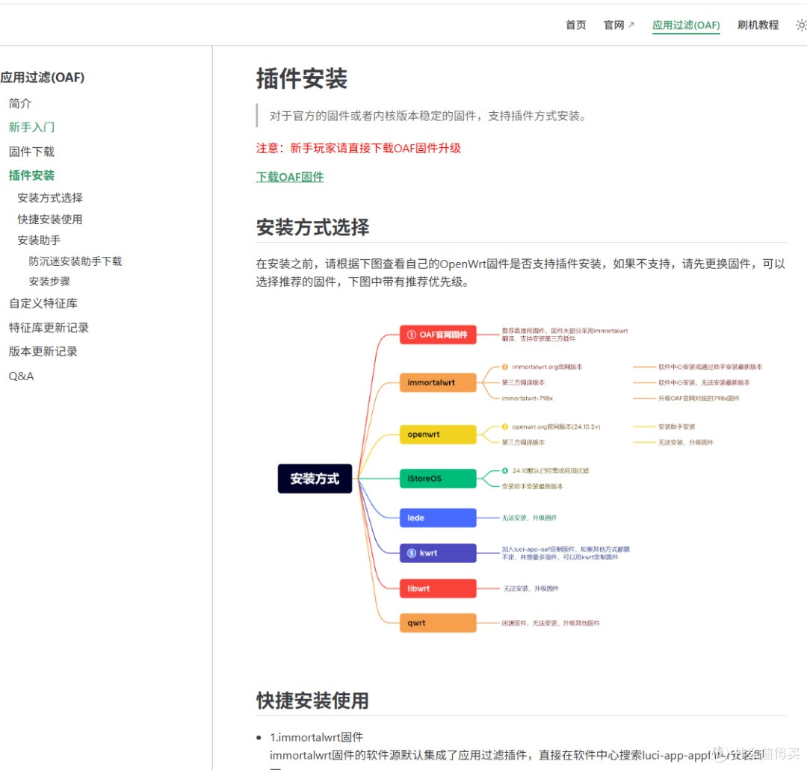The image size is (807, 770).
Task: Open 防沉迷安装助手下载 sidebar entry
Action: pyautogui.click(x=75, y=261)
